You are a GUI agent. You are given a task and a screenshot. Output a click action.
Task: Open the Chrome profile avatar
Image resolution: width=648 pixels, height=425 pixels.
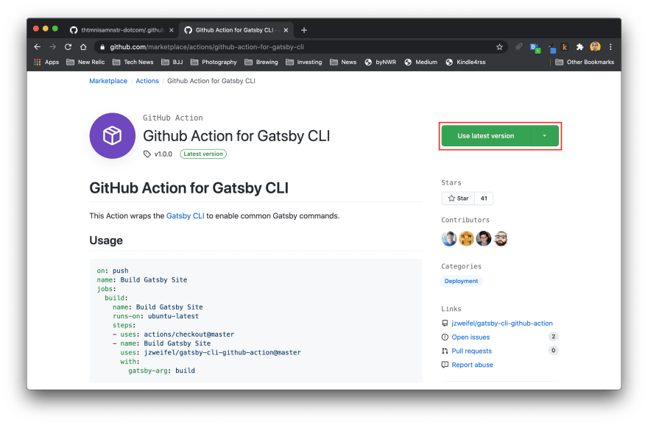click(x=595, y=46)
